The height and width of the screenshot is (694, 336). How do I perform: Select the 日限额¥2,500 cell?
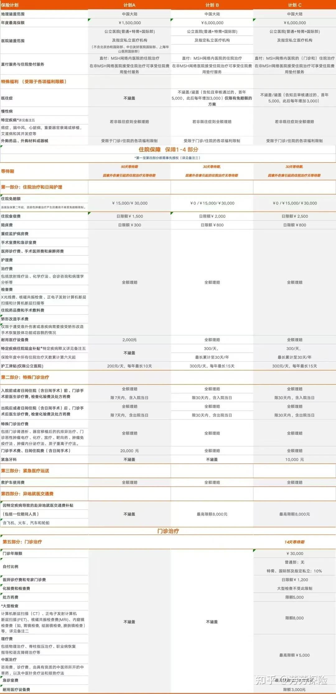coord(295,216)
